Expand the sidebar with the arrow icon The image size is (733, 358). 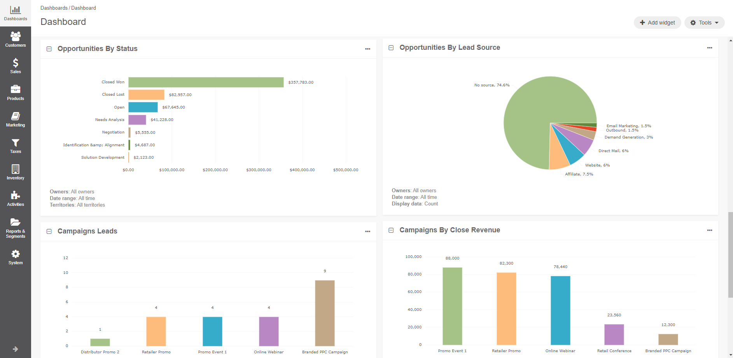[x=16, y=349]
